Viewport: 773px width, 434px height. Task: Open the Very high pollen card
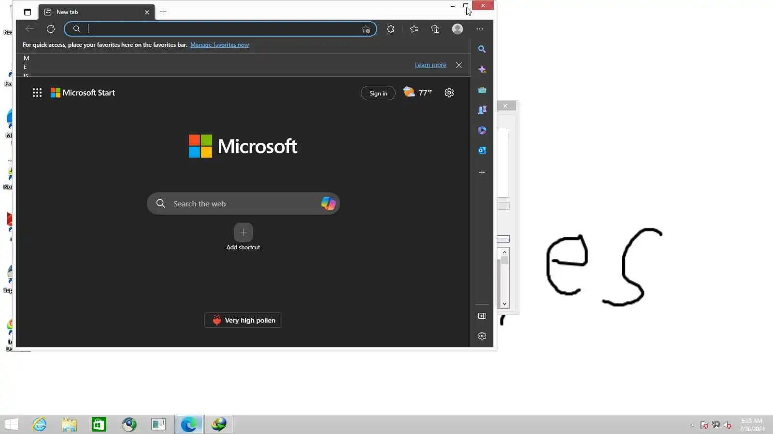coord(243,320)
